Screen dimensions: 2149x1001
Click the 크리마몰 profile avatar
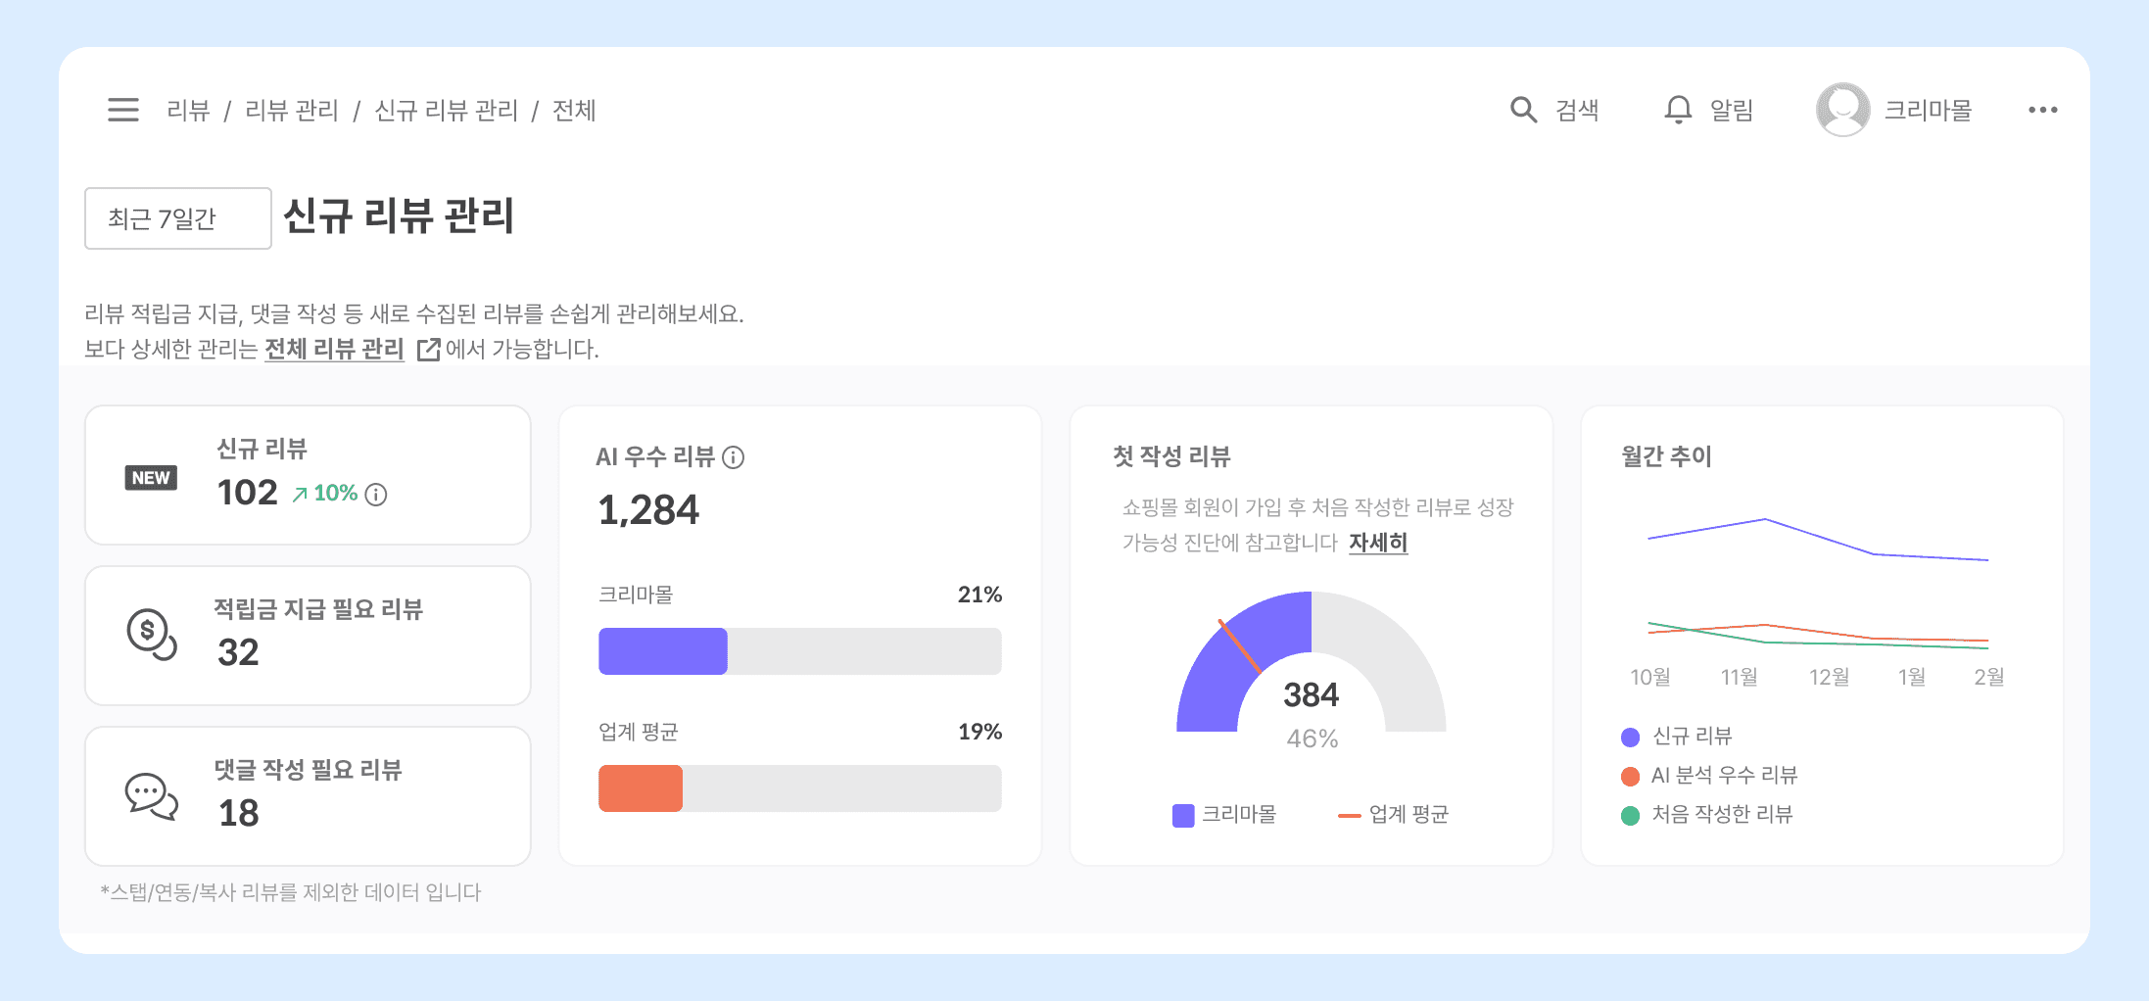coord(1842,110)
